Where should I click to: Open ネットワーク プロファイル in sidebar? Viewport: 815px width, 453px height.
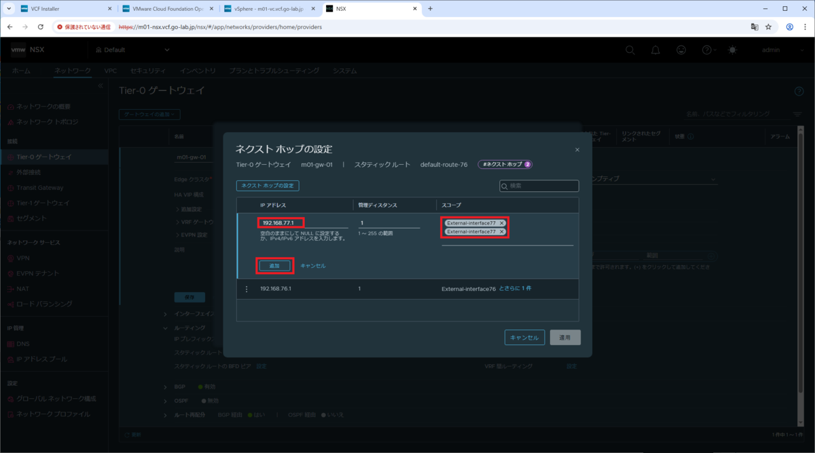[x=53, y=414]
